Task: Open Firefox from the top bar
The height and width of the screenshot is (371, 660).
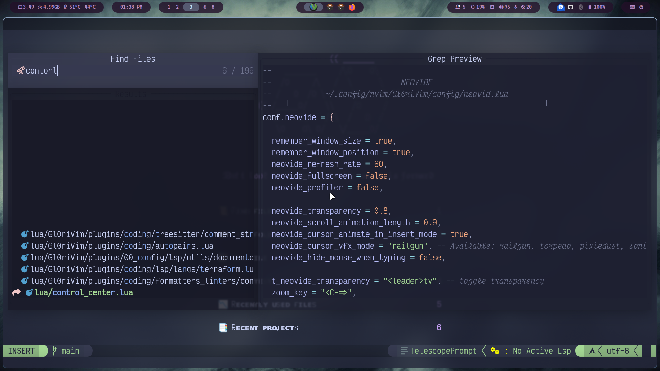Action: coord(352,7)
